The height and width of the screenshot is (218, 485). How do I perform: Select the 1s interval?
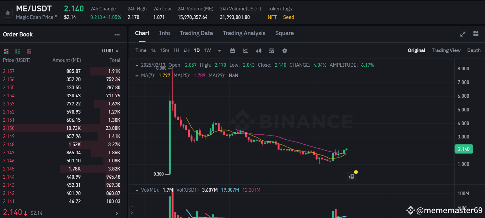153,50
